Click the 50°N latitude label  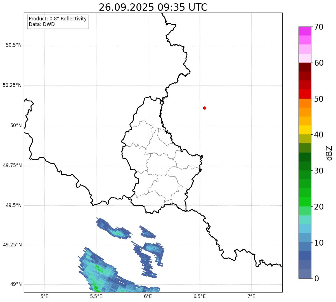pyautogui.click(x=16, y=125)
